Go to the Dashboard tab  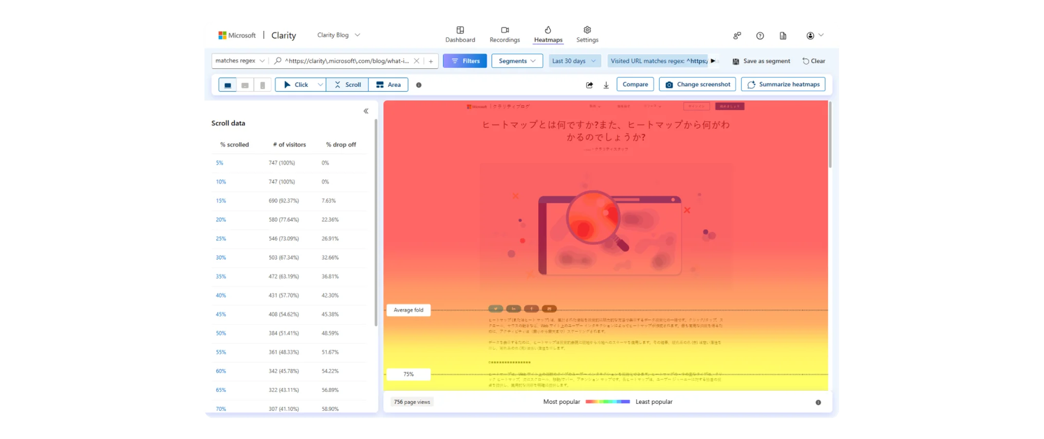pyautogui.click(x=460, y=34)
